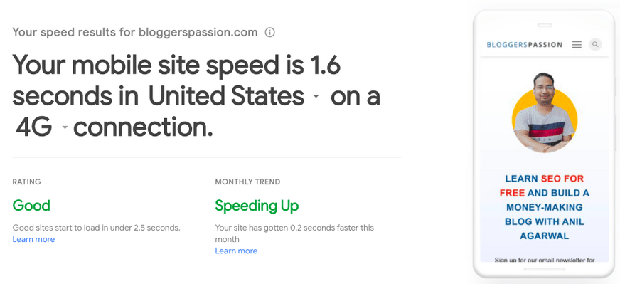Open Learn more under the Good rating
Viewport: 620px width, 284px height.
[x=33, y=239]
